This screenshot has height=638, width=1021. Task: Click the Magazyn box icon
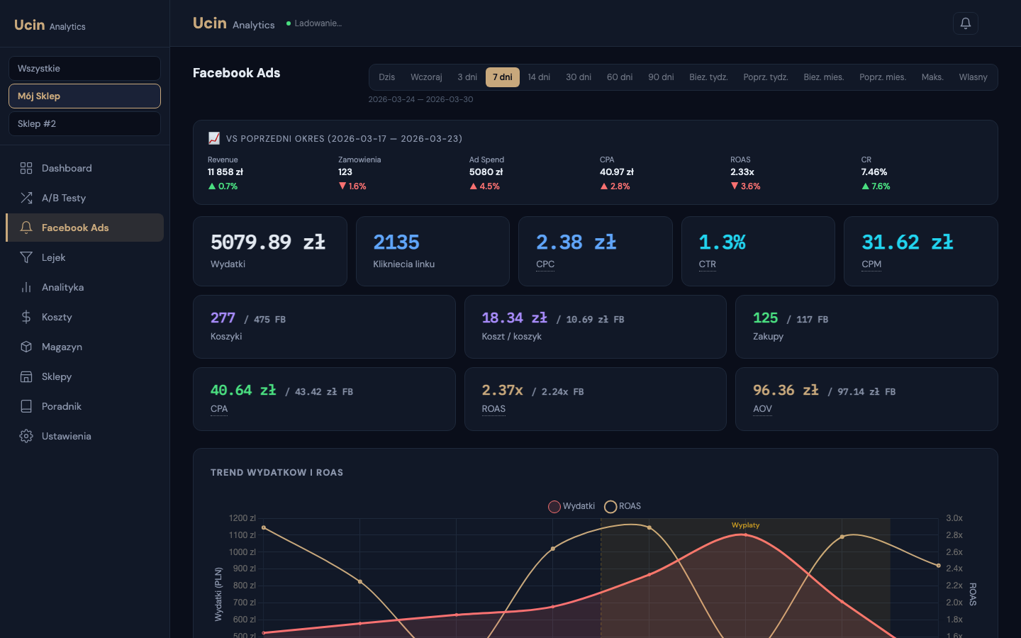coord(26,347)
